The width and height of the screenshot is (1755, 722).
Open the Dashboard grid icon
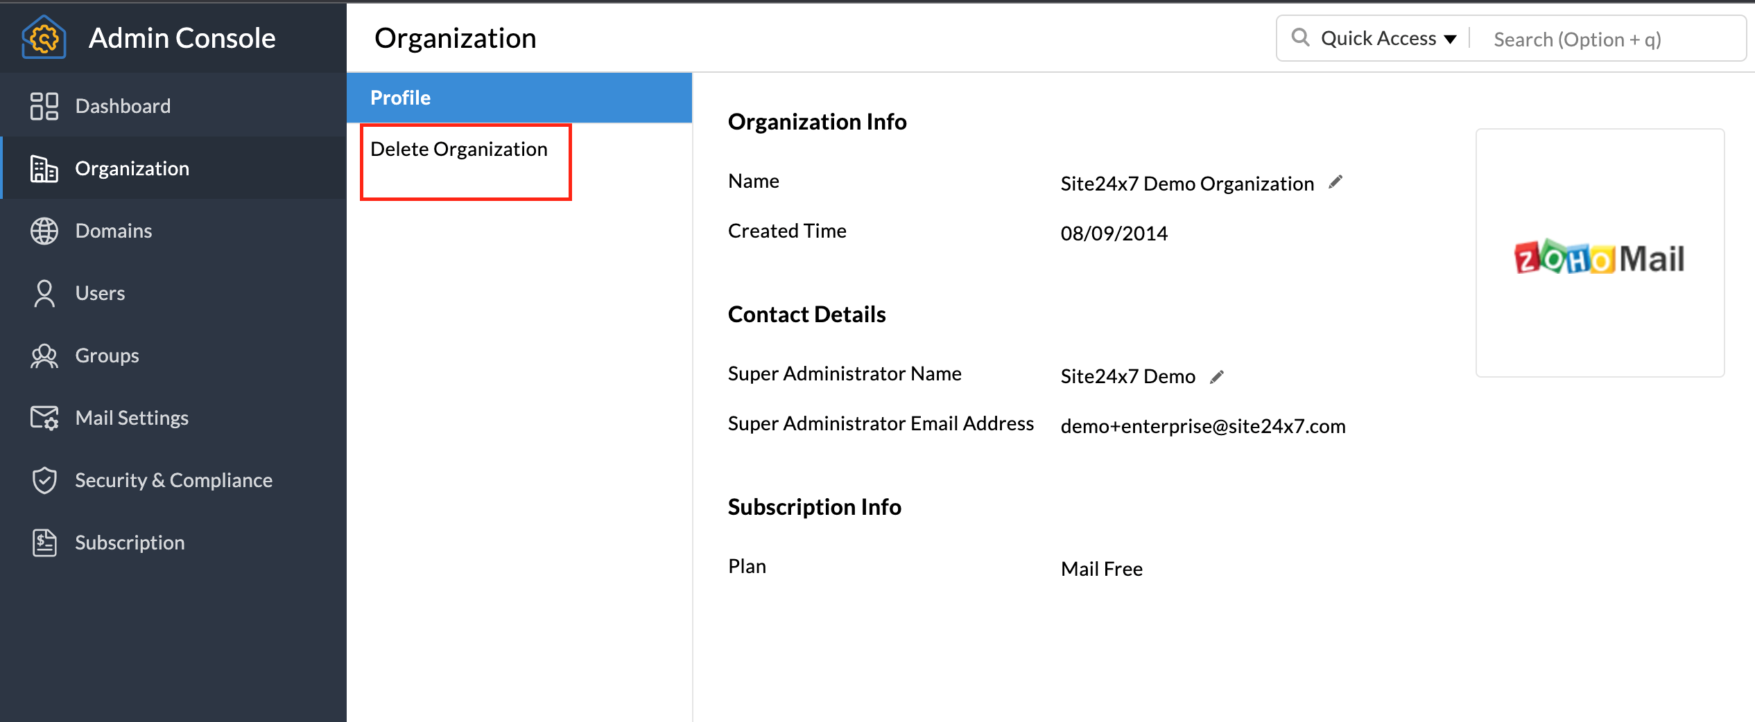pos(44,106)
